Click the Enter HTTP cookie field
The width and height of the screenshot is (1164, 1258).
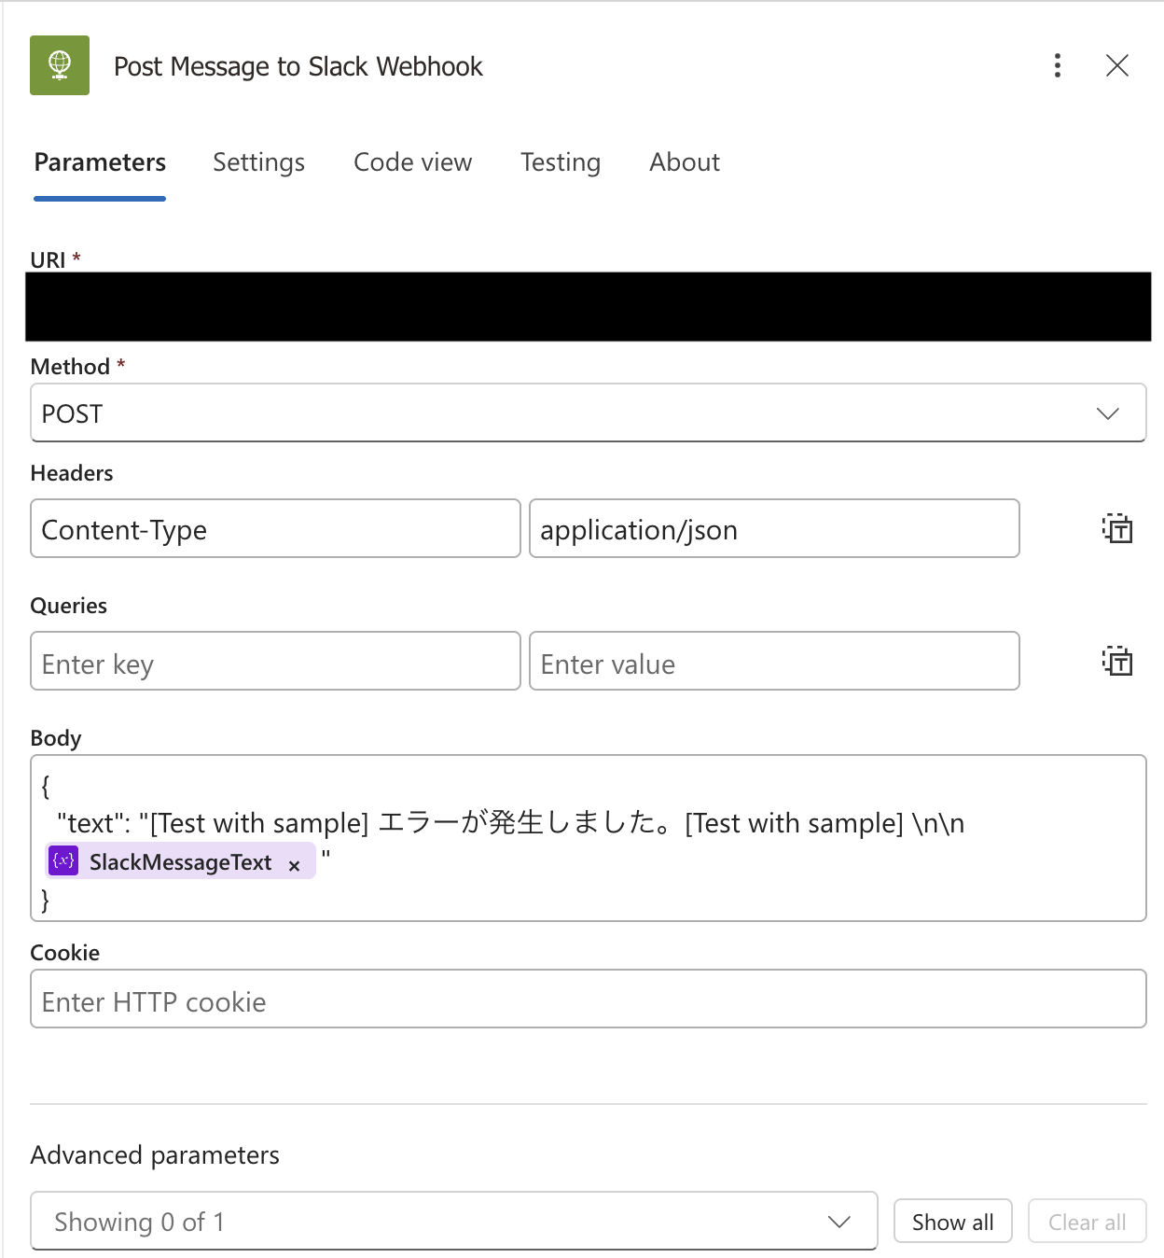coord(588,999)
